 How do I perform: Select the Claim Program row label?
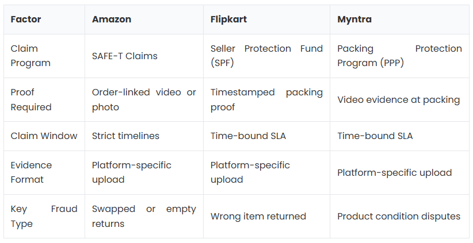coord(44,56)
